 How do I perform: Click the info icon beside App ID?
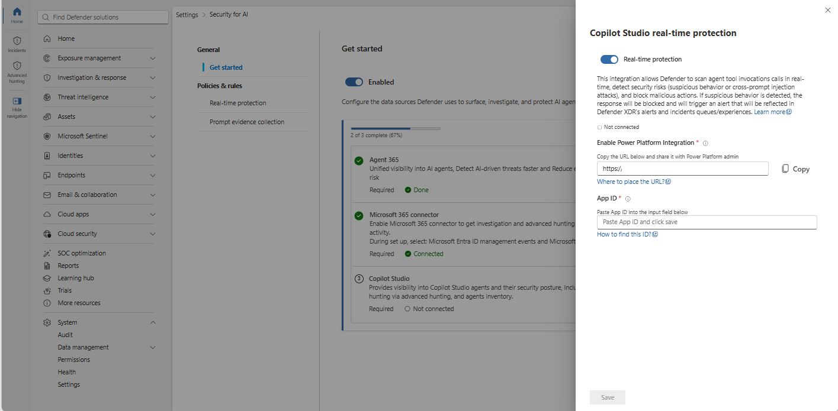pyautogui.click(x=628, y=199)
